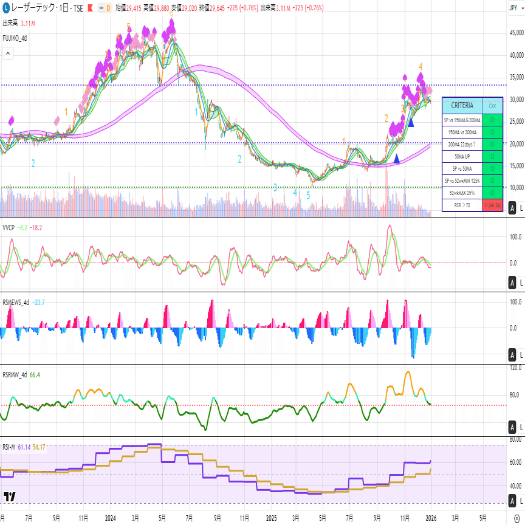Click the -8.2 value beside VVCP
Viewport: 525px width, 525px height.
pyautogui.click(x=22, y=228)
